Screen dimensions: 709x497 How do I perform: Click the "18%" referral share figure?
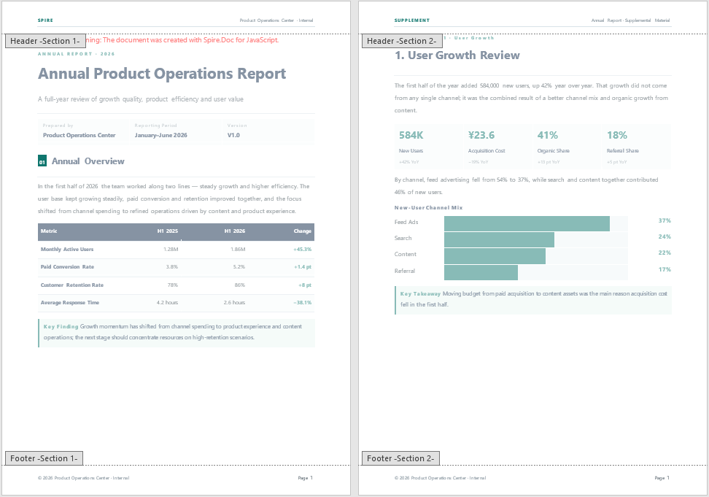point(617,135)
